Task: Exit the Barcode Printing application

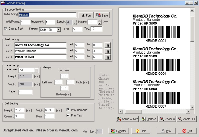Action: 187,131
